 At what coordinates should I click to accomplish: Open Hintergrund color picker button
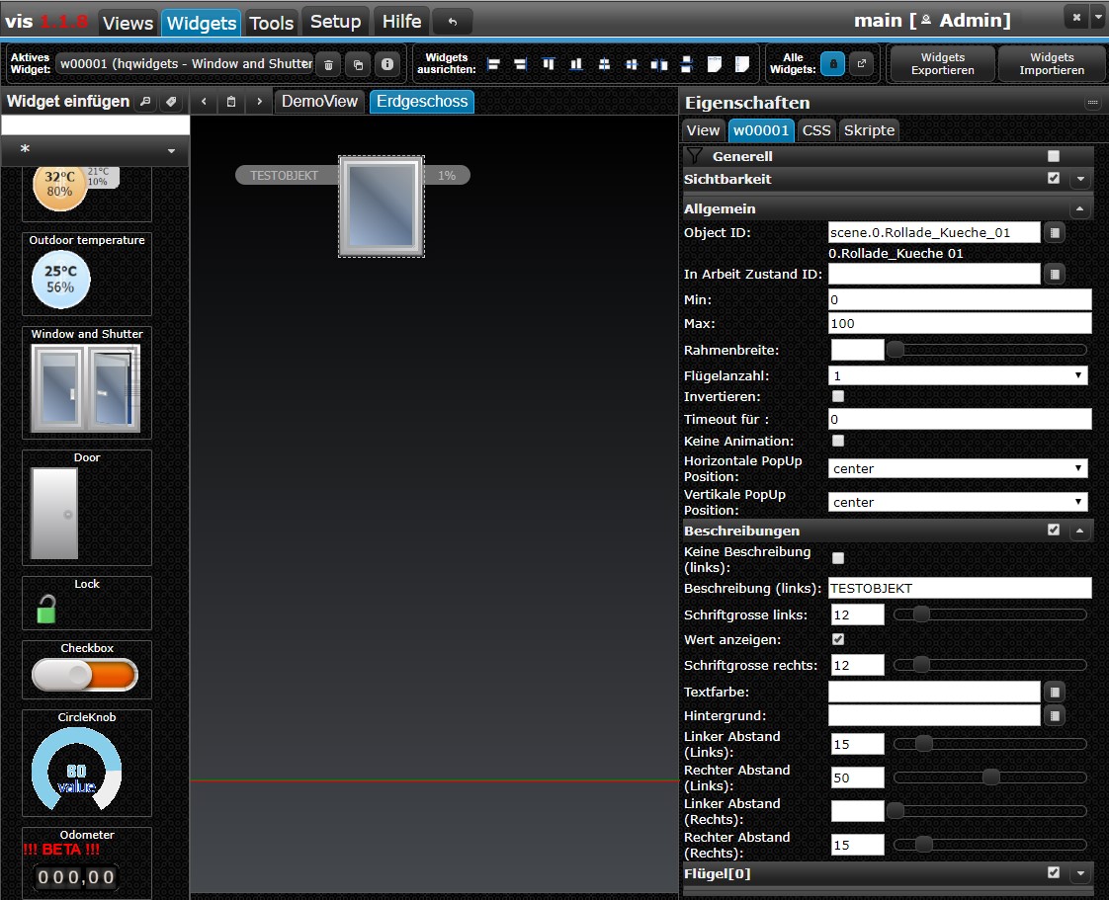point(1055,716)
